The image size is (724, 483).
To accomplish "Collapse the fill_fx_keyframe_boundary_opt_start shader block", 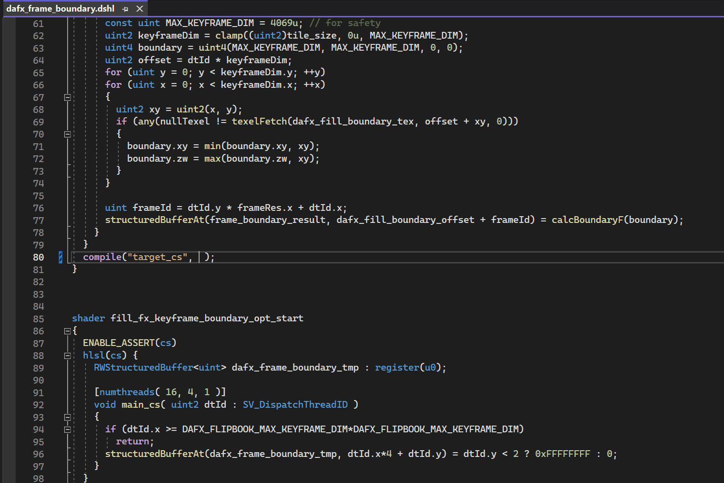I will tap(68, 331).
